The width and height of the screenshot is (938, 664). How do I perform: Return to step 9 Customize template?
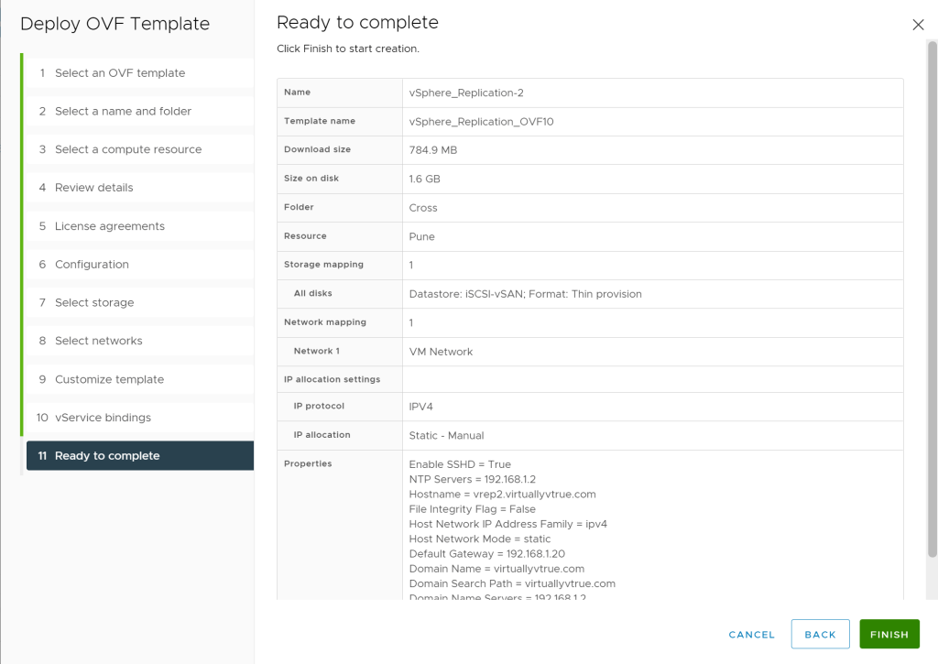109,379
